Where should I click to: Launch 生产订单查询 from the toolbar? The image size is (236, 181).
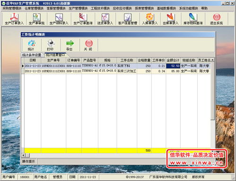(83, 19)
